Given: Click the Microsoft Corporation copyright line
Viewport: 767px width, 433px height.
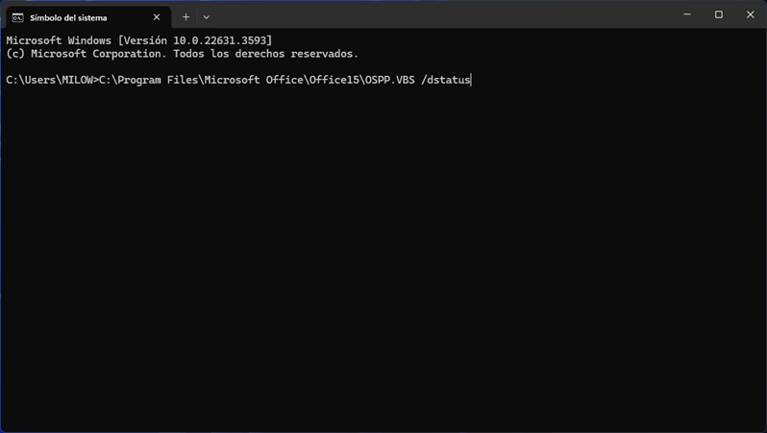Looking at the screenshot, I should pyautogui.click(x=182, y=54).
